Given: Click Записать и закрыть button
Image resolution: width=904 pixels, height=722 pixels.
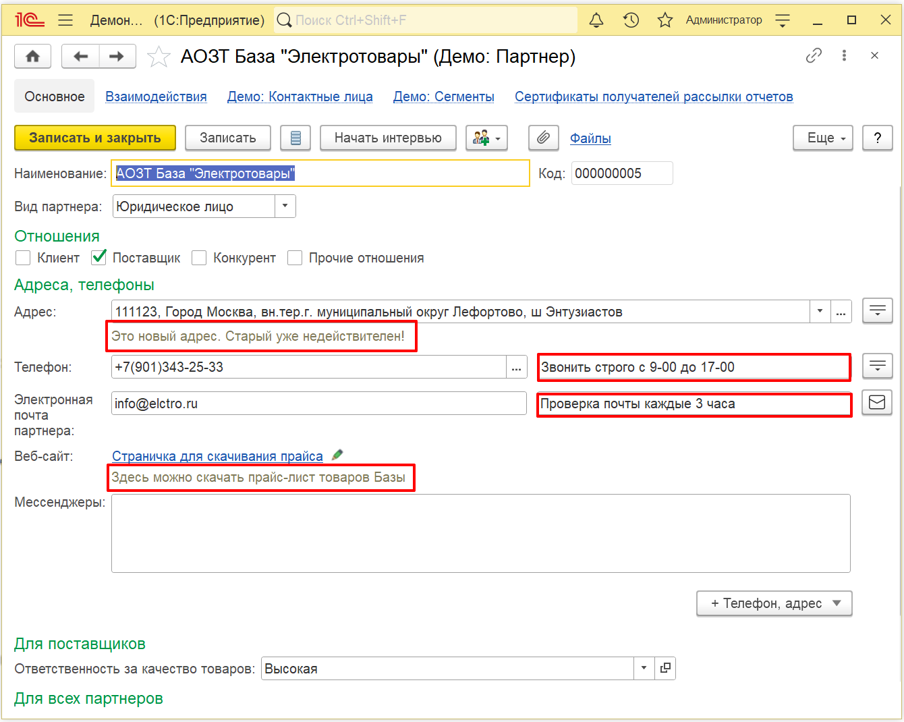Looking at the screenshot, I should coord(95,138).
